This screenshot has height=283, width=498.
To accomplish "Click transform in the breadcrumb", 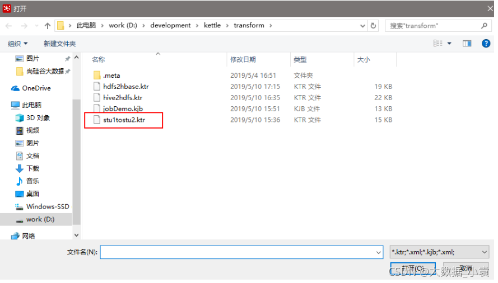I will [249, 25].
